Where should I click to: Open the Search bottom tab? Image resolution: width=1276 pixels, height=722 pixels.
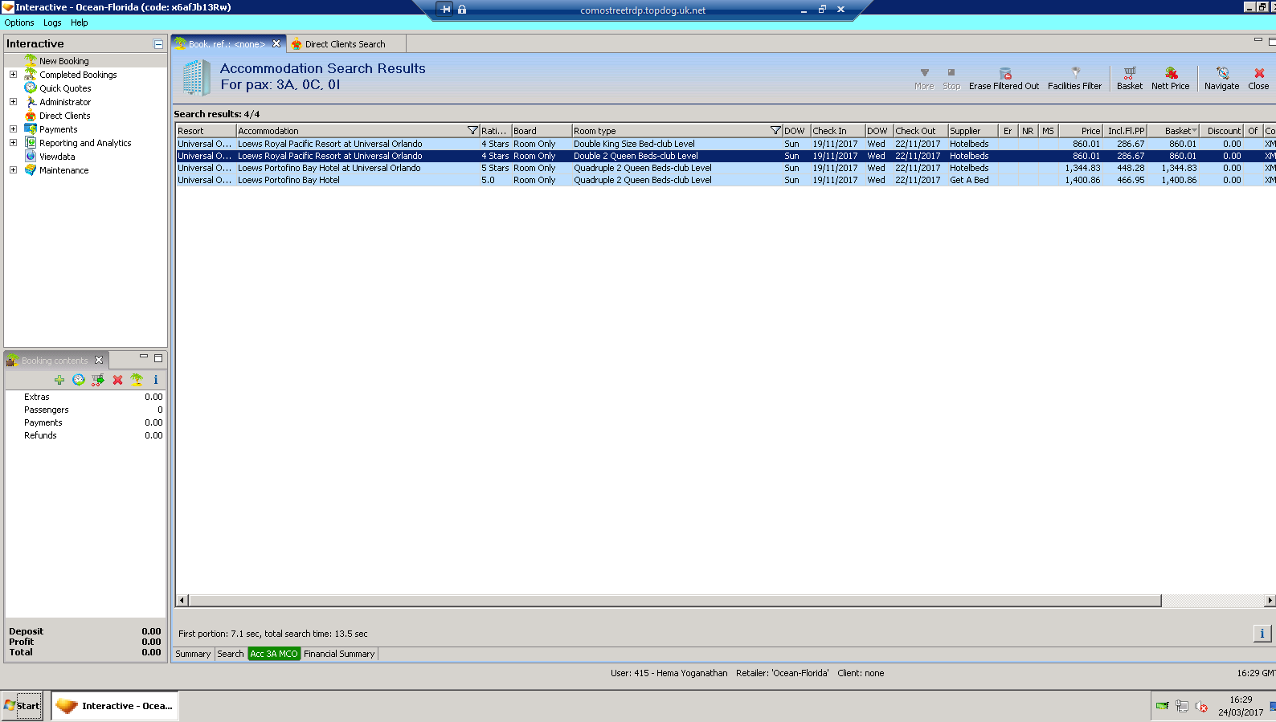pyautogui.click(x=231, y=654)
